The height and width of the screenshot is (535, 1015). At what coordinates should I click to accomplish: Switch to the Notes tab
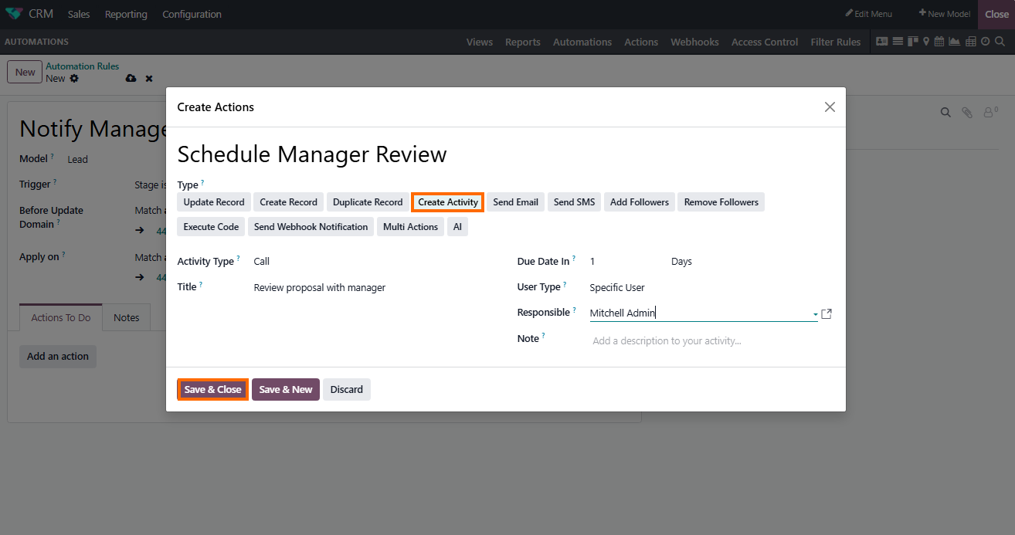click(x=126, y=317)
